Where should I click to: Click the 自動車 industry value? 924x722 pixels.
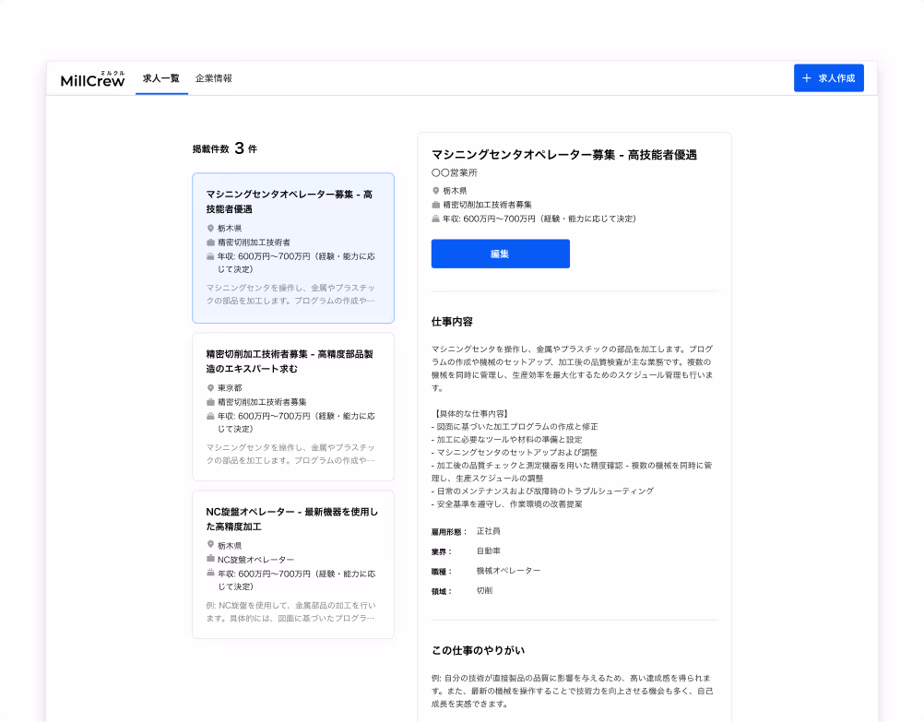489,551
